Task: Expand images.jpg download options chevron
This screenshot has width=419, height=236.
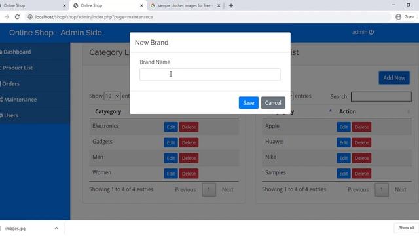Action: pos(56,228)
